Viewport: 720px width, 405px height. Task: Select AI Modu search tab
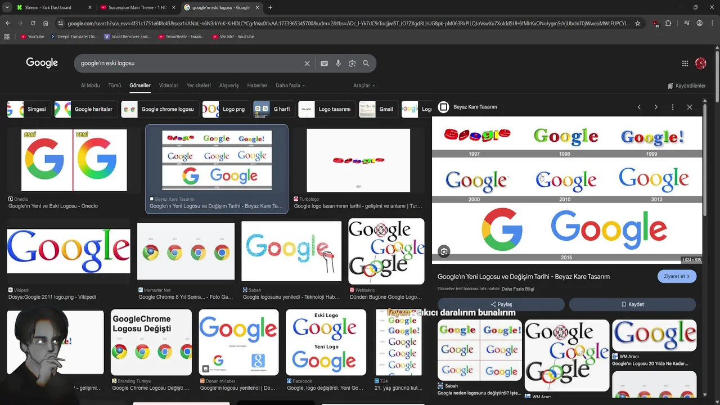[90, 85]
